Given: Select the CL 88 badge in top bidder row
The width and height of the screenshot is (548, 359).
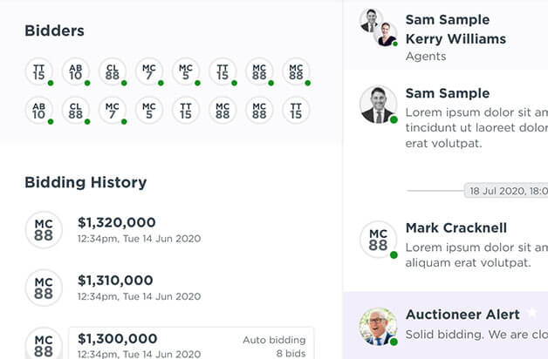Looking at the screenshot, I should 113,71.
